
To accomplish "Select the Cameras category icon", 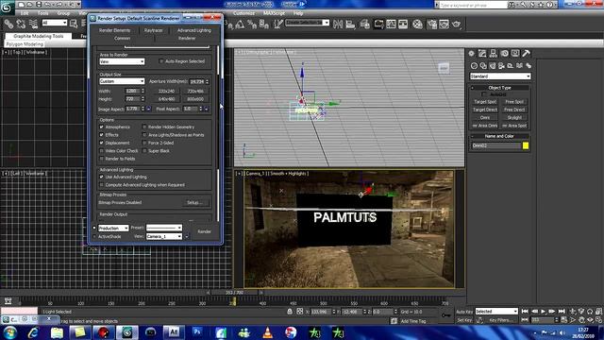I will point(501,66).
